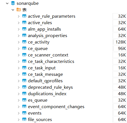Expand the events table node

point(19,113)
